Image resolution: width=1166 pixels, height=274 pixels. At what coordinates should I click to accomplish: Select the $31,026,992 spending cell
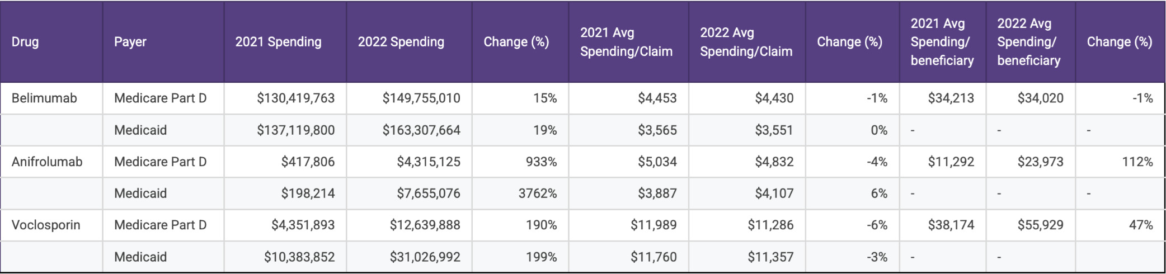pyautogui.click(x=425, y=257)
